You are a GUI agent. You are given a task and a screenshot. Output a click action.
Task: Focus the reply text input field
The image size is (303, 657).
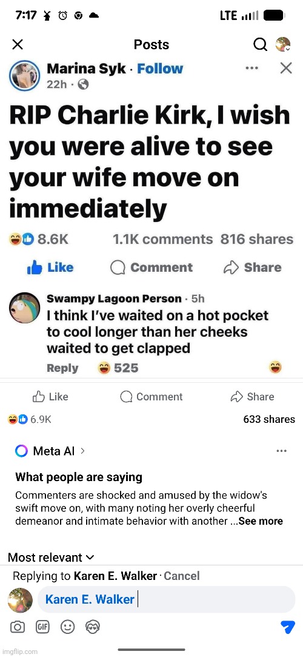(x=167, y=599)
